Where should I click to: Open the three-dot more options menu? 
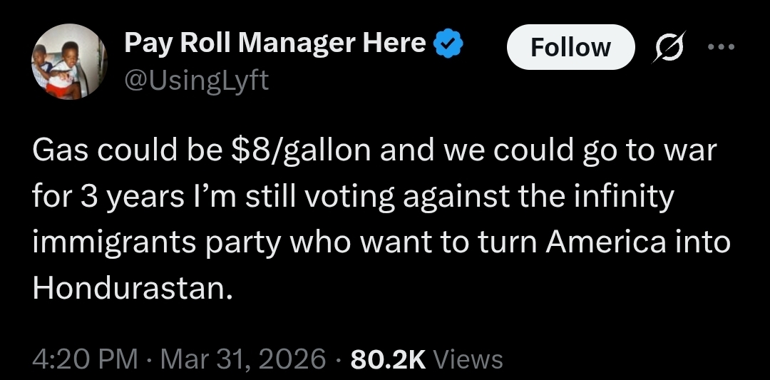coord(721,46)
